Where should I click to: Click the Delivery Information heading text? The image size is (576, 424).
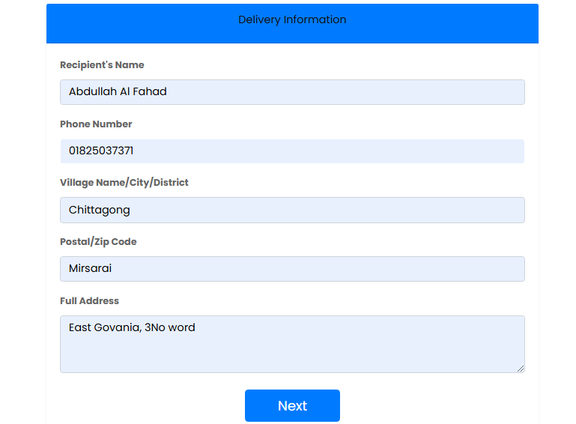(292, 19)
